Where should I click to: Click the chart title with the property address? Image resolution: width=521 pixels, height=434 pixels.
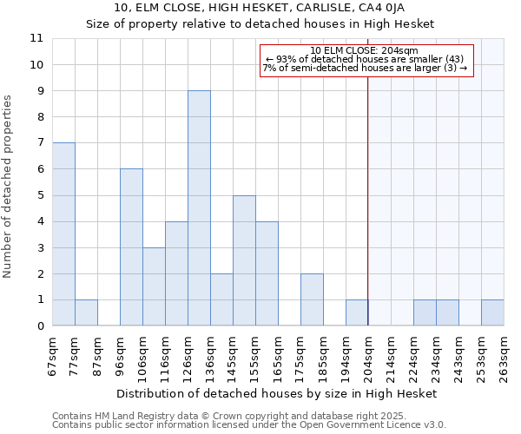[260, 9]
